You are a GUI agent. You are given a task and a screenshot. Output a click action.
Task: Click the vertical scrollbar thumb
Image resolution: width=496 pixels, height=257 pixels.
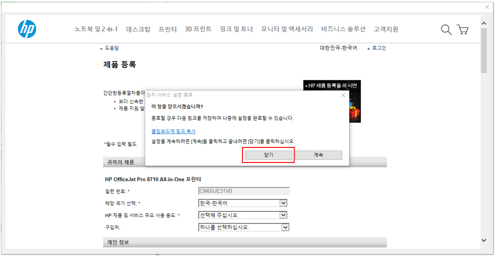click(484, 51)
